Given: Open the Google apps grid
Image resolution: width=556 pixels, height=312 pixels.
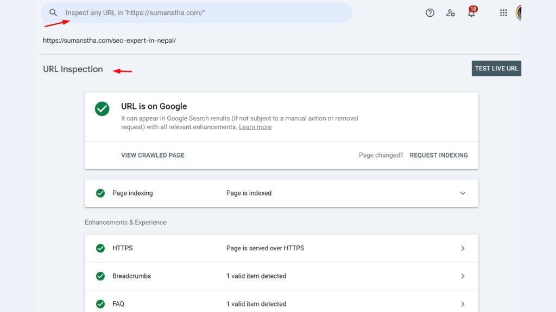Looking at the screenshot, I should [503, 13].
